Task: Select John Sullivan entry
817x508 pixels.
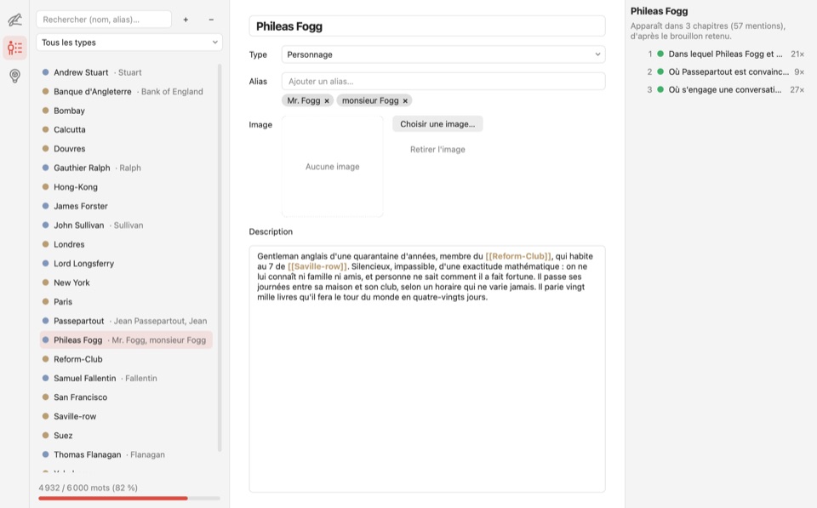Action: tap(126, 225)
